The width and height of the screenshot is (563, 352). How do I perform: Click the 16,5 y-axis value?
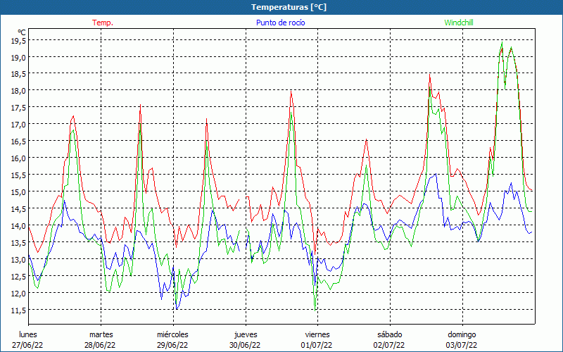[18, 142]
